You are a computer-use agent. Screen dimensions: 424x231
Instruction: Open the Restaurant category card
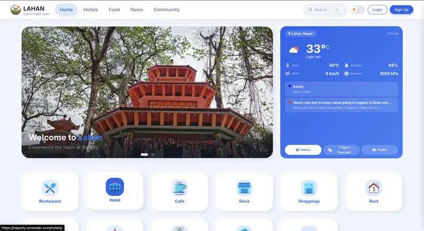(x=50, y=192)
